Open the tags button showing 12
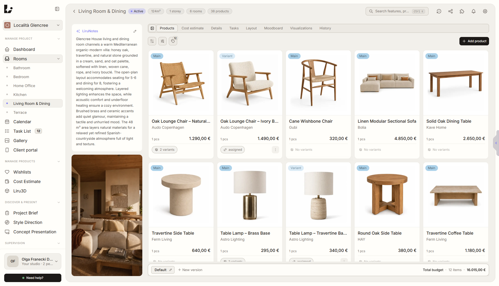 173,41
